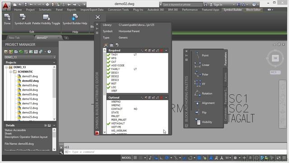Switch to the Reports ribbon tab
The height and width of the screenshot is (163, 289).
(x=71, y=10)
